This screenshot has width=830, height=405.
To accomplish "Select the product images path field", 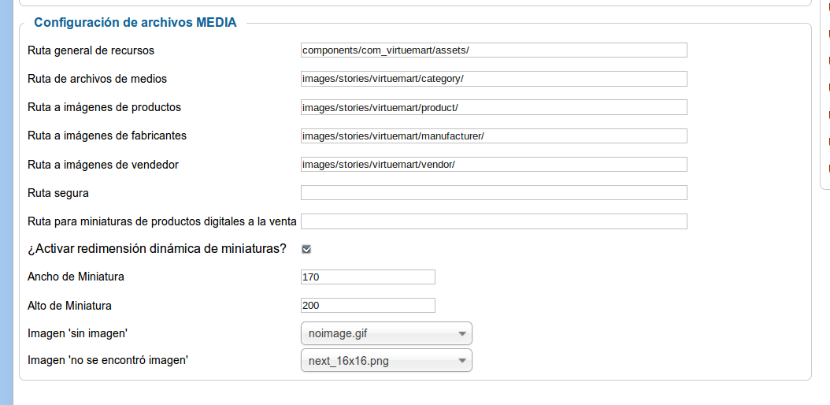I will click(x=494, y=107).
